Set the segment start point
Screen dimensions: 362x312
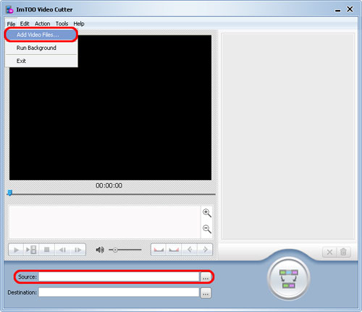159,250
